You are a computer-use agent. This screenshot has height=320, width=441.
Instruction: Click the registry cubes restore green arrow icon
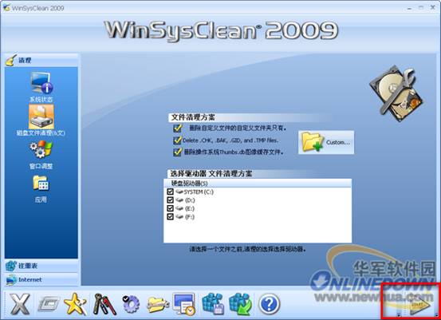point(241,304)
